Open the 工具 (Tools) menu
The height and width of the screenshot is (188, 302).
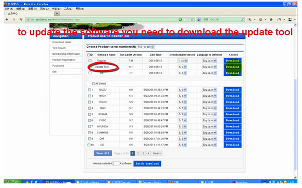tap(68, 9)
